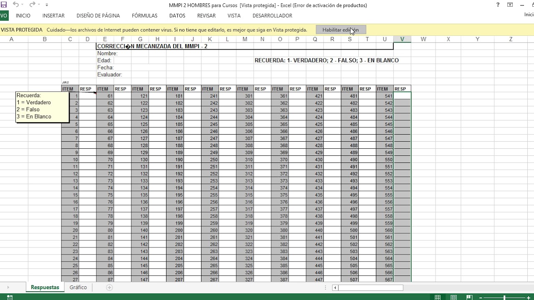
Task: Switch to the INSERTAR ribbon tab
Action: [53, 15]
